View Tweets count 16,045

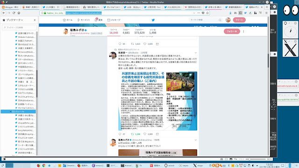tap(114, 32)
